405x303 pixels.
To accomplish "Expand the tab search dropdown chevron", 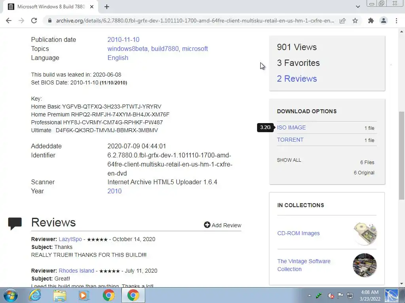I will [358, 7].
